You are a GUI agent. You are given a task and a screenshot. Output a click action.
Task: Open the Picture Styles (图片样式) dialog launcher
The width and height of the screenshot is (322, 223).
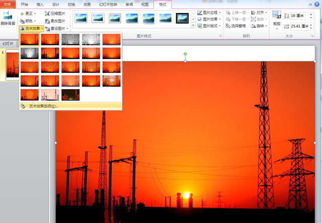220,36
